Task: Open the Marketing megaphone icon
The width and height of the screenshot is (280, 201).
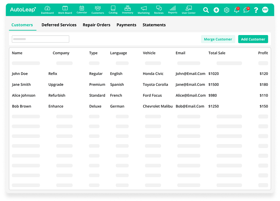Action: [x=143, y=8]
